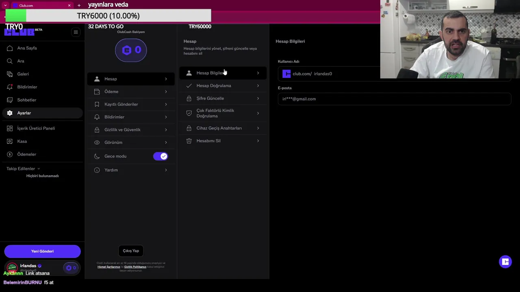The height and width of the screenshot is (292, 520).
Task: Click the E-posta email field
Action: pyautogui.click(x=394, y=99)
